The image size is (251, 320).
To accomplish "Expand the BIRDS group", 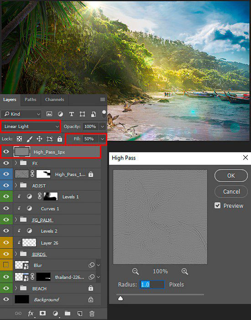I will pos(16,254).
